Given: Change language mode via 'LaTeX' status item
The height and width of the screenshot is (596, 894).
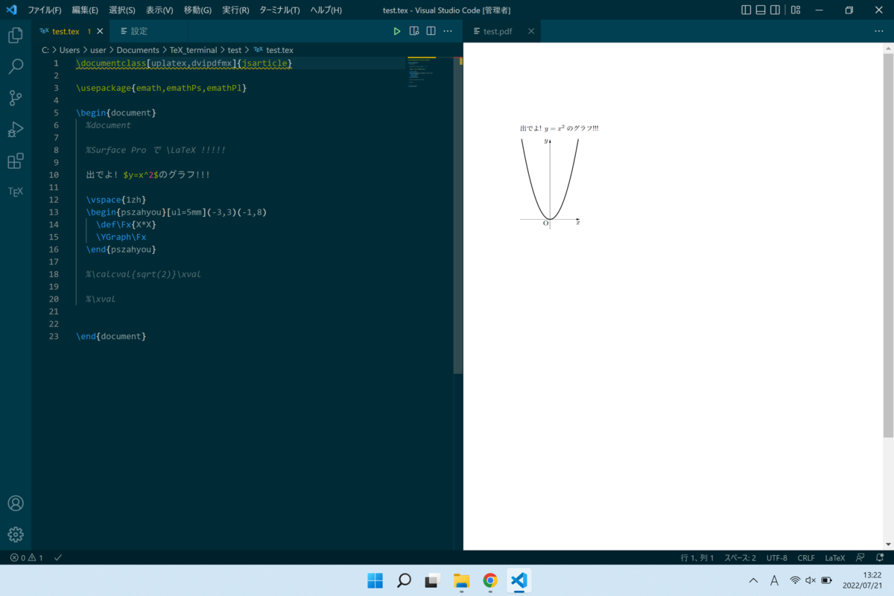Looking at the screenshot, I should [835, 557].
